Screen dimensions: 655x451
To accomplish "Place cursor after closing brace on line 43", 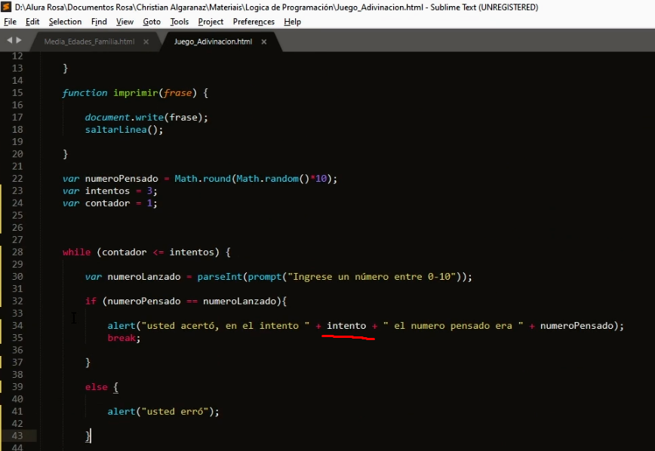I will click(91, 436).
